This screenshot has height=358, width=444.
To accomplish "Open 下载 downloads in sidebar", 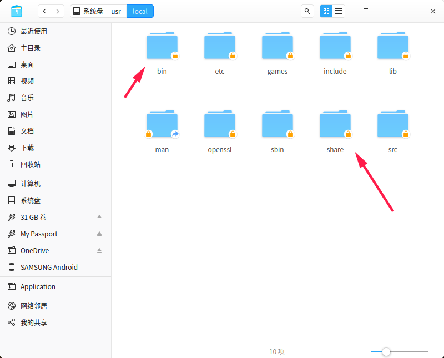I will pyautogui.click(x=56, y=148).
